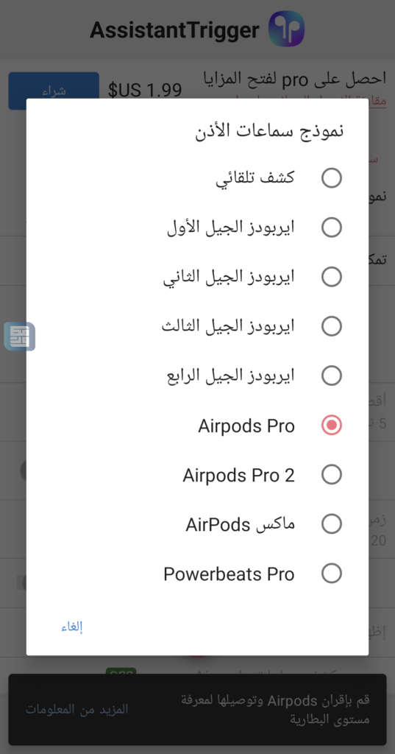Choose the first generation AirPods radio option
Screen dimensions: 395x754
[332, 228]
